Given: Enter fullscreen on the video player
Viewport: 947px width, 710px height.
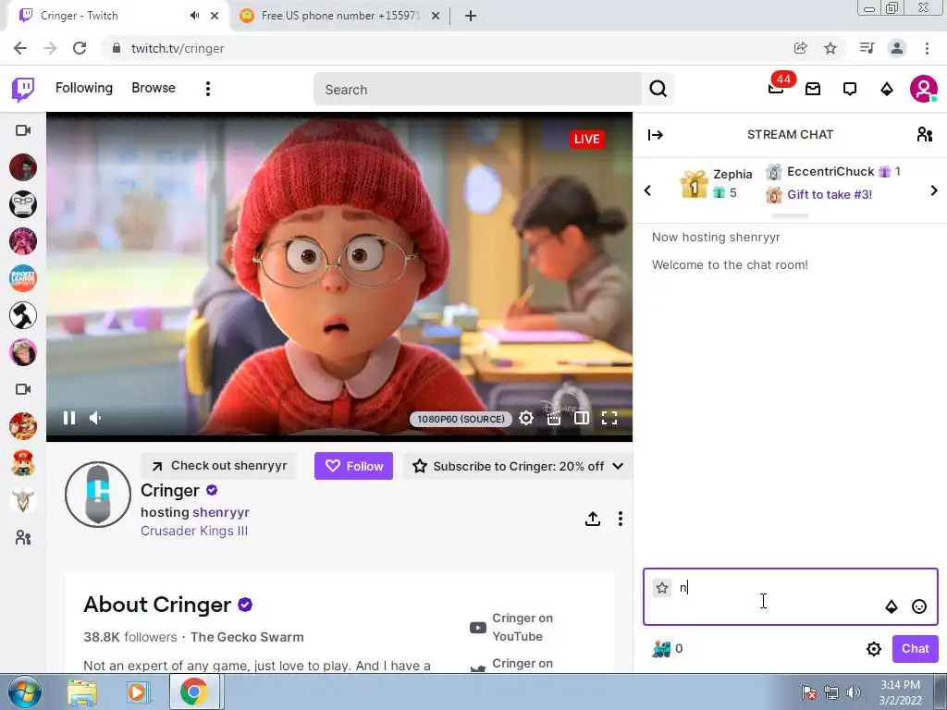Looking at the screenshot, I should (609, 418).
